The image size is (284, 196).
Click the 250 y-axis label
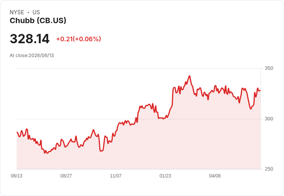[269, 169]
